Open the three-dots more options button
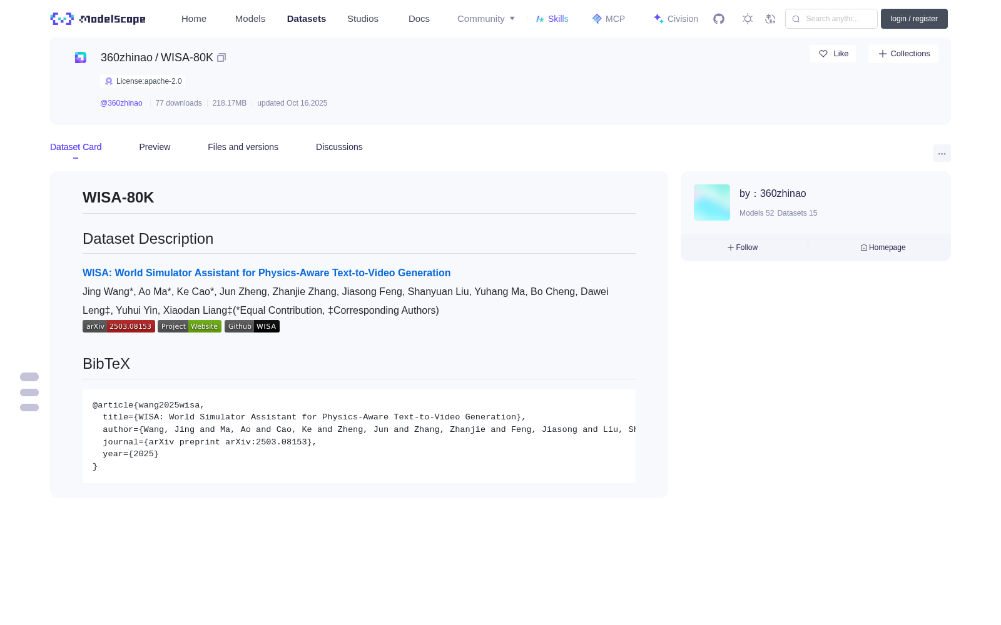 point(942,153)
